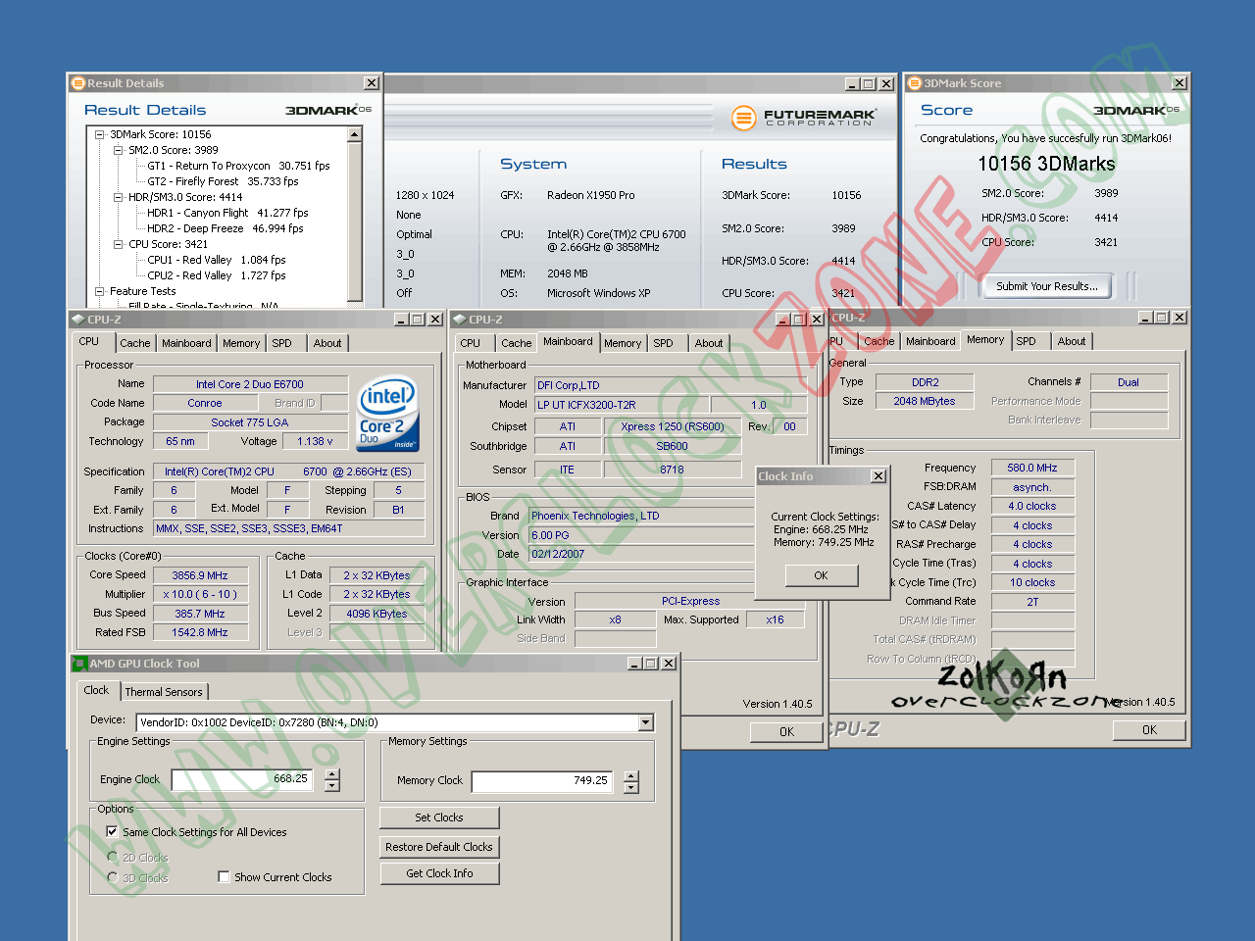1255x941 pixels.
Task: Click Restore Default Clocks button
Action: pyautogui.click(x=439, y=847)
